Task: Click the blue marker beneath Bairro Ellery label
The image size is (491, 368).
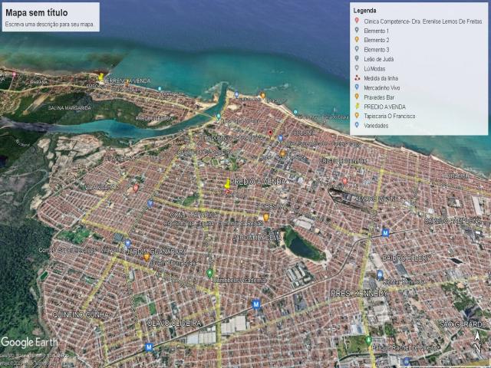Action: coord(380,274)
